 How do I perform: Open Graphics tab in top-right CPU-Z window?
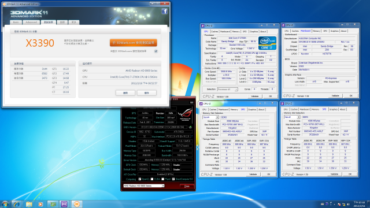[x=334, y=31]
